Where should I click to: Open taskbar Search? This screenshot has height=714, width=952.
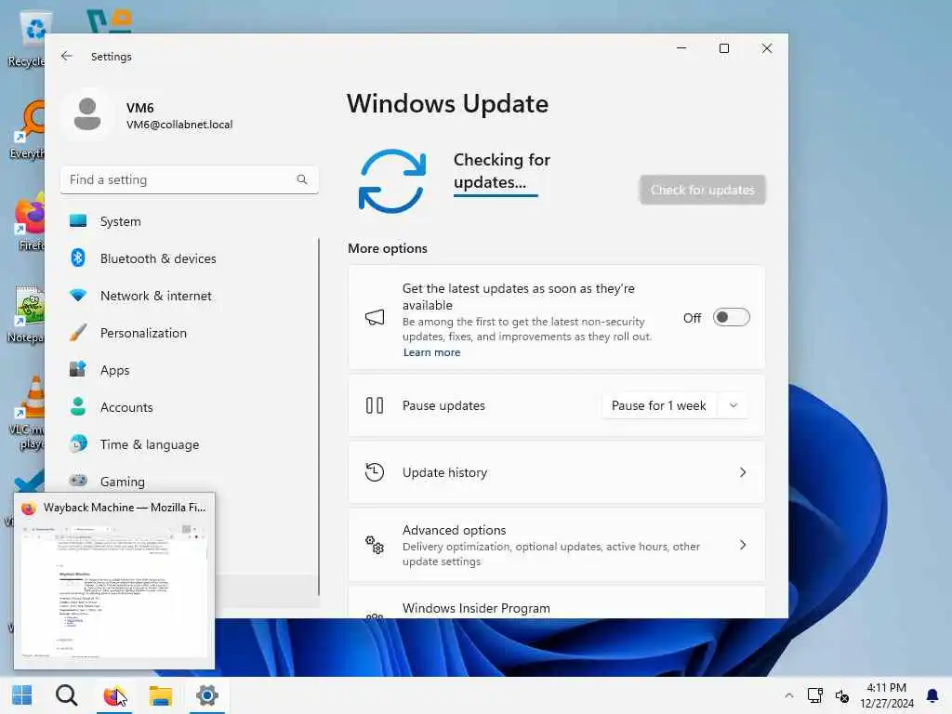tap(66, 695)
